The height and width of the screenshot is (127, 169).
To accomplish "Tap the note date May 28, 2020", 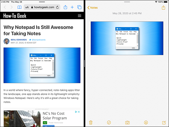I will coord(127,13).
